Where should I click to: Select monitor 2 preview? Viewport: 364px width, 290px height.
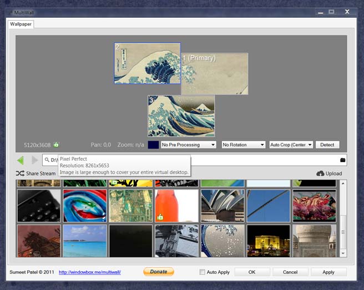pos(148,63)
